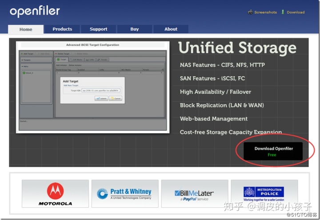Click 'Web-based Management' text

click(214, 118)
